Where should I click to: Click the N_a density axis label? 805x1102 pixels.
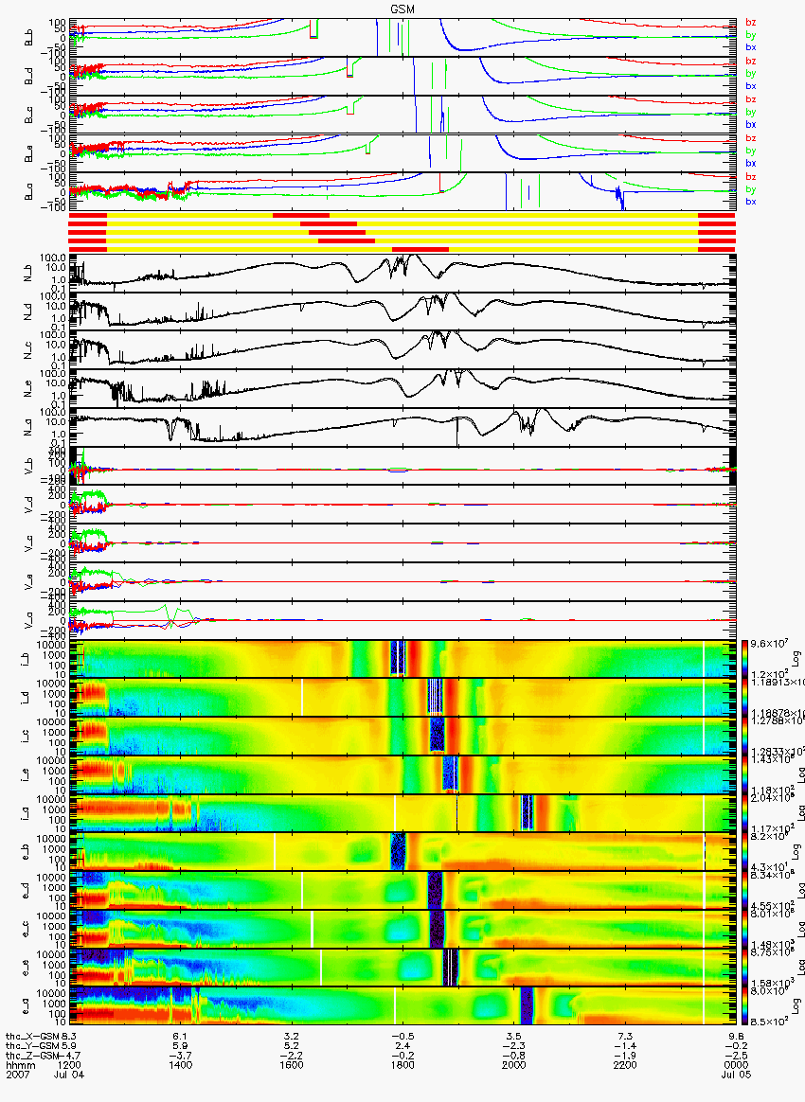coord(29,428)
